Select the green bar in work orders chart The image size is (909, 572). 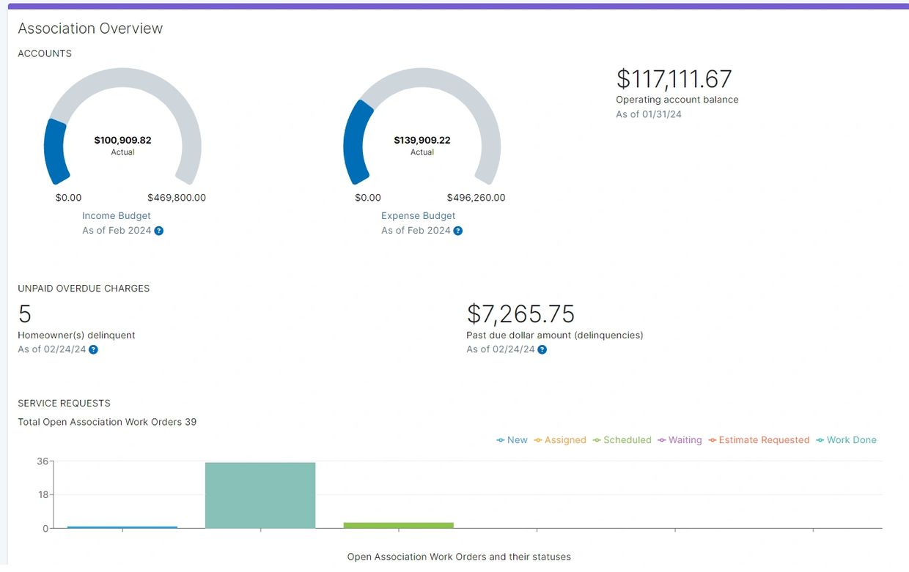point(398,525)
